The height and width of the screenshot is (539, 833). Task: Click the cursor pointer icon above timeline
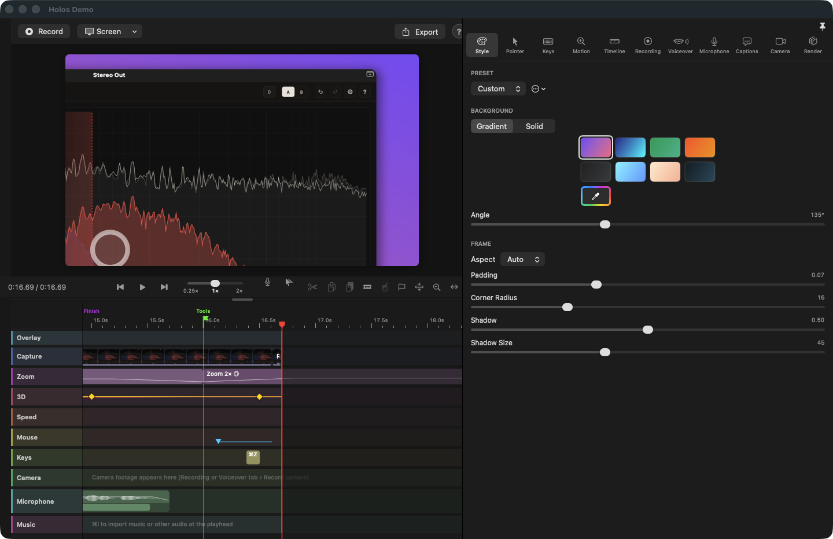[289, 282]
